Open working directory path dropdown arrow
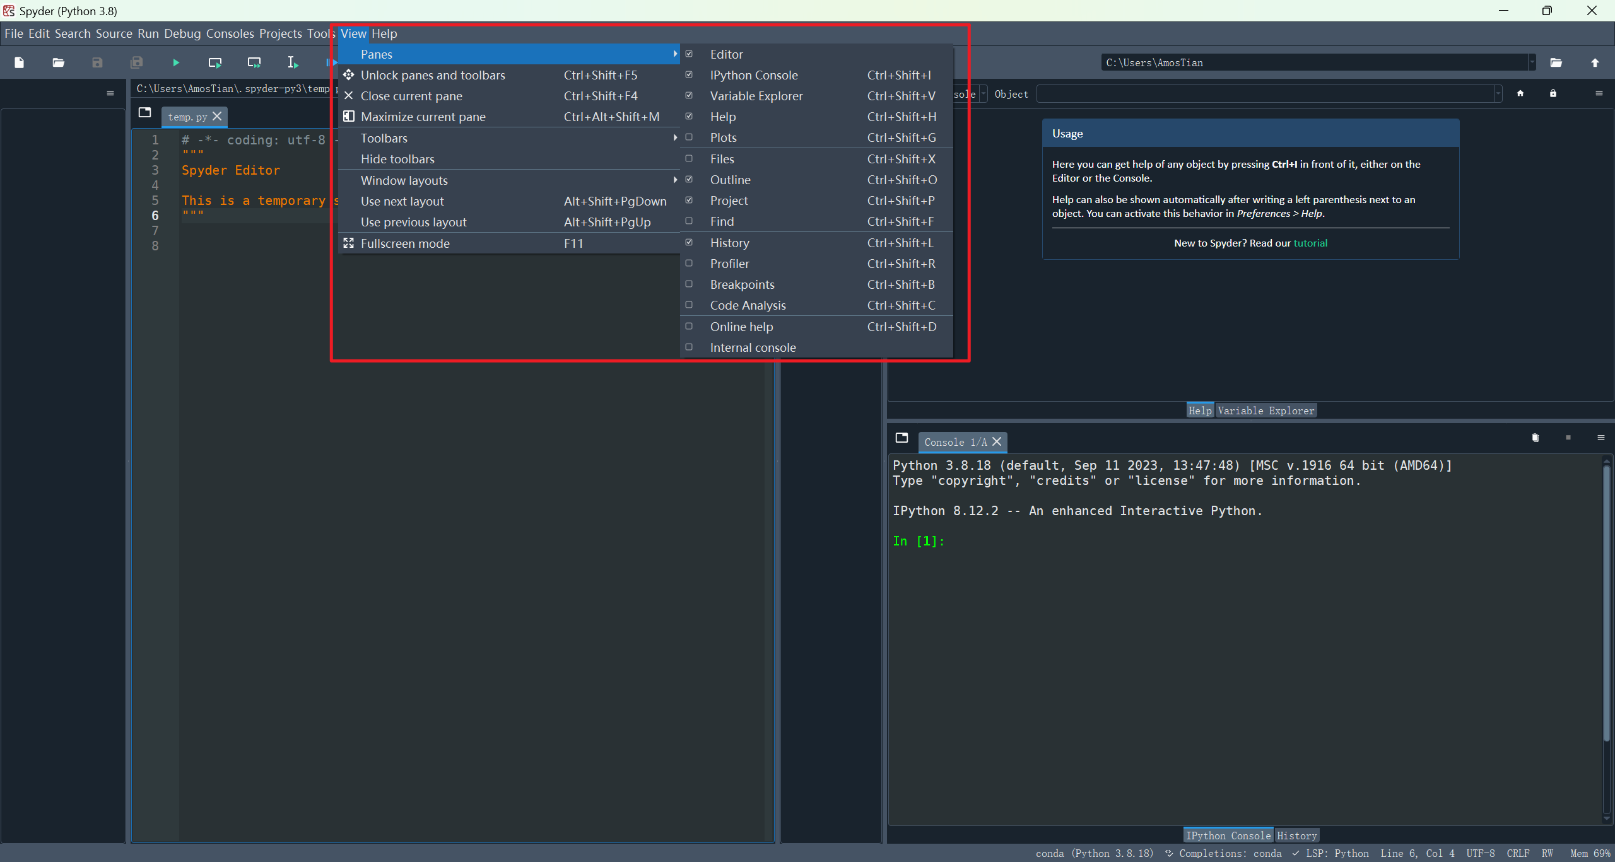1615x862 pixels. [x=1532, y=62]
